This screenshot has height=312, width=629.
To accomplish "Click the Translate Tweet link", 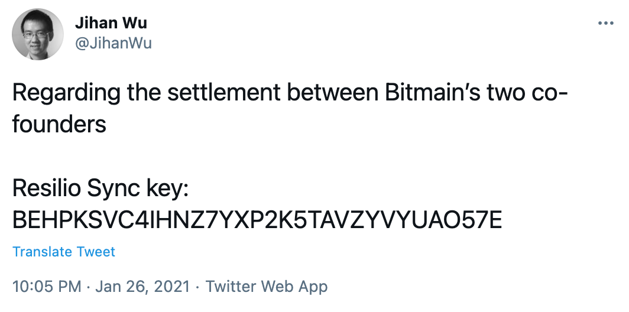I will click(64, 252).
